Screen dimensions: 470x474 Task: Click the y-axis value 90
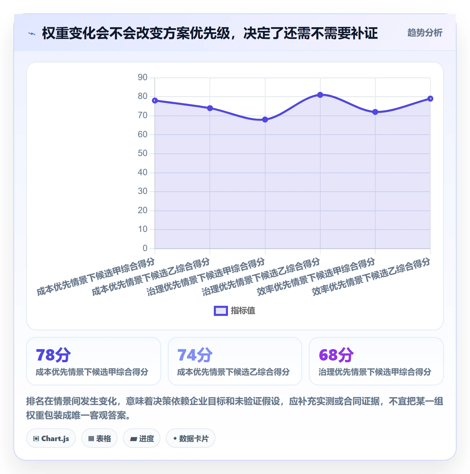coord(143,78)
